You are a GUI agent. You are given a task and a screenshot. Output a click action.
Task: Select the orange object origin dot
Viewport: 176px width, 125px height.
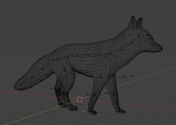tap(84, 111)
